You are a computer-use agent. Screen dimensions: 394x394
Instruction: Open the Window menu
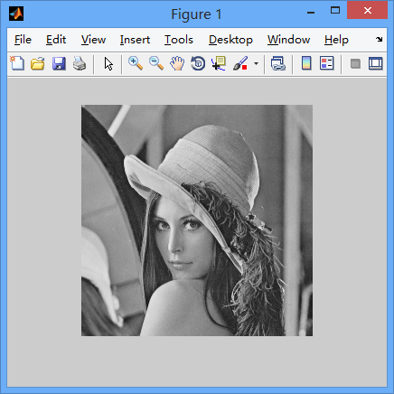288,40
